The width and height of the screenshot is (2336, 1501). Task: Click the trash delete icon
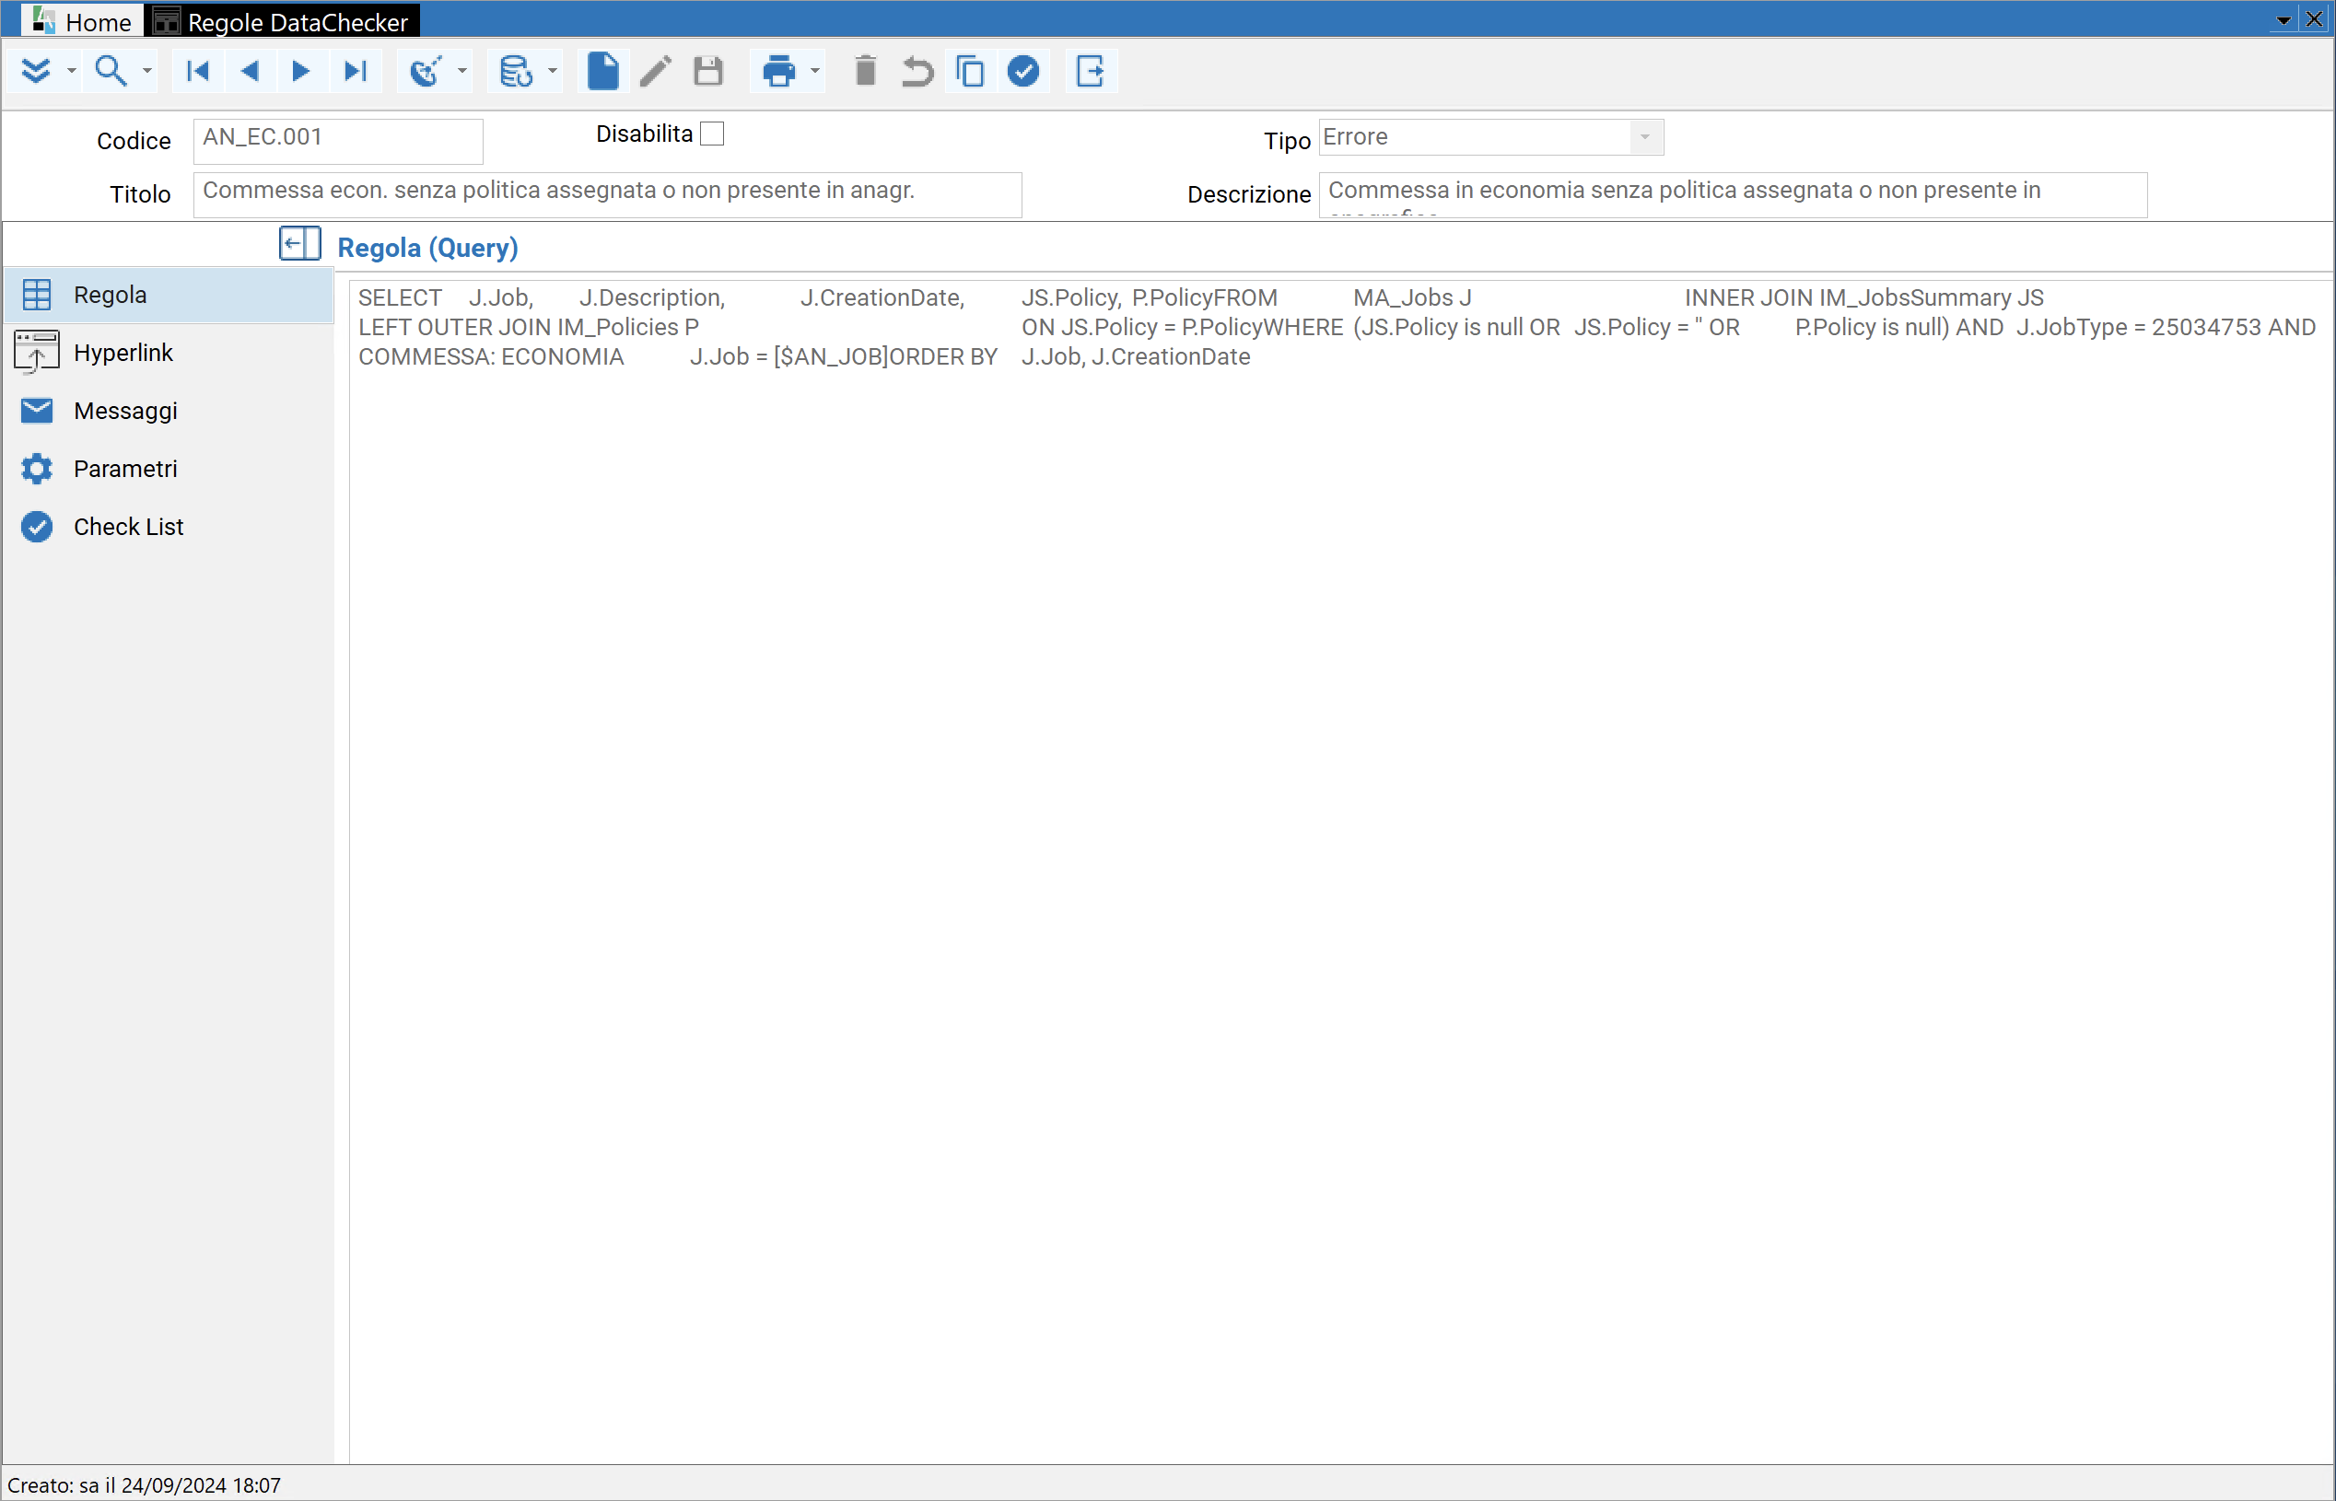pos(865,71)
